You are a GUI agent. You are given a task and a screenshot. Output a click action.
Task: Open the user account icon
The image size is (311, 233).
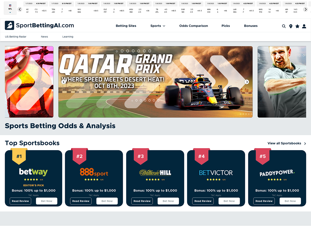click(x=304, y=26)
